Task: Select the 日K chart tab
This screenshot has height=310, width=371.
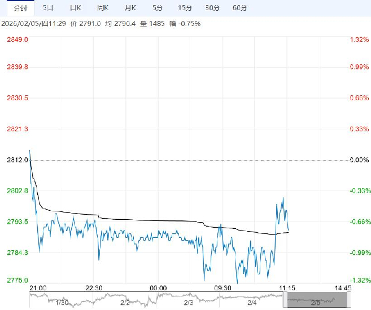Action: [75, 8]
